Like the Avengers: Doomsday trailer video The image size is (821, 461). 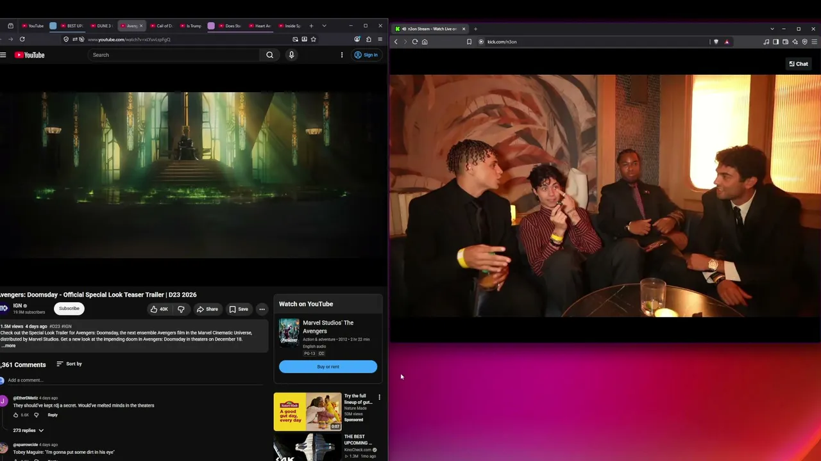tap(158, 309)
